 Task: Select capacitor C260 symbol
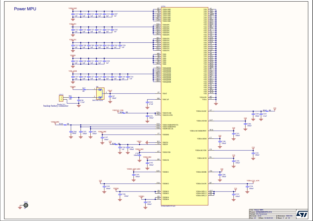click(x=71, y=132)
